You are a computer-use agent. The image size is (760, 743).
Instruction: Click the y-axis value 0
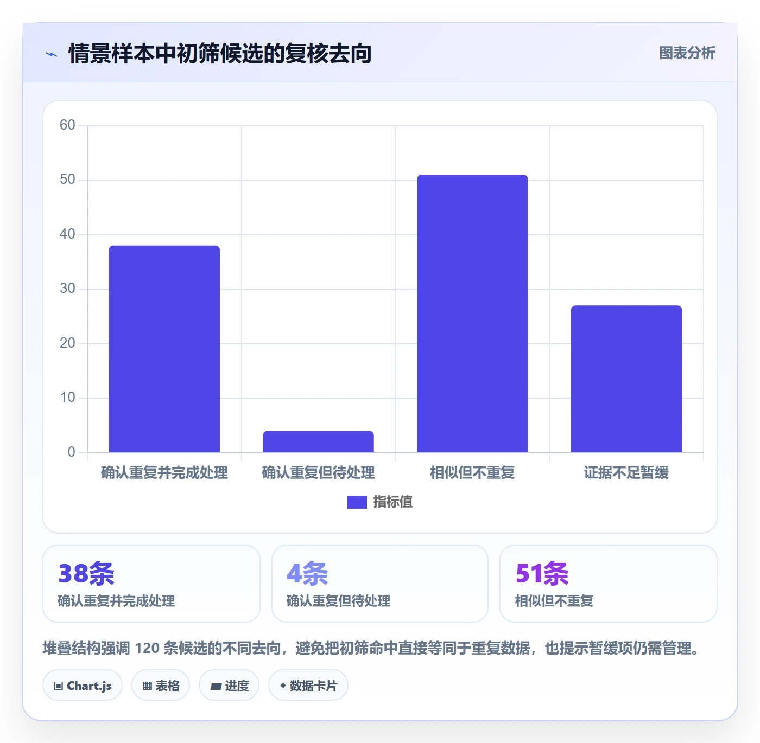point(71,452)
